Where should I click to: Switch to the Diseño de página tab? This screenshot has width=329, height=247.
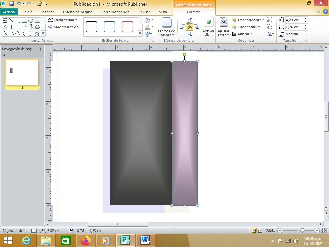click(77, 12)
